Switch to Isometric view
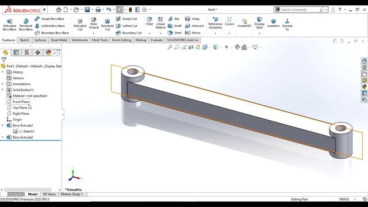Viewport: 368px width, 207px height. click(x=274, y=23)
